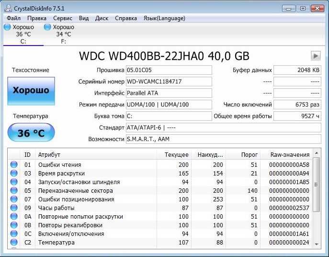The width and height of the screenshot is (329, 257).
Task: Select the Переназначенные сектора attribute text
Action: coord(76,191)
